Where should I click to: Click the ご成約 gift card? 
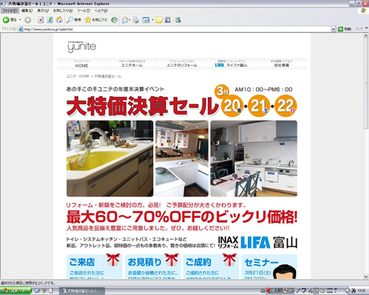pyautogui.click(x=211, y=267)
